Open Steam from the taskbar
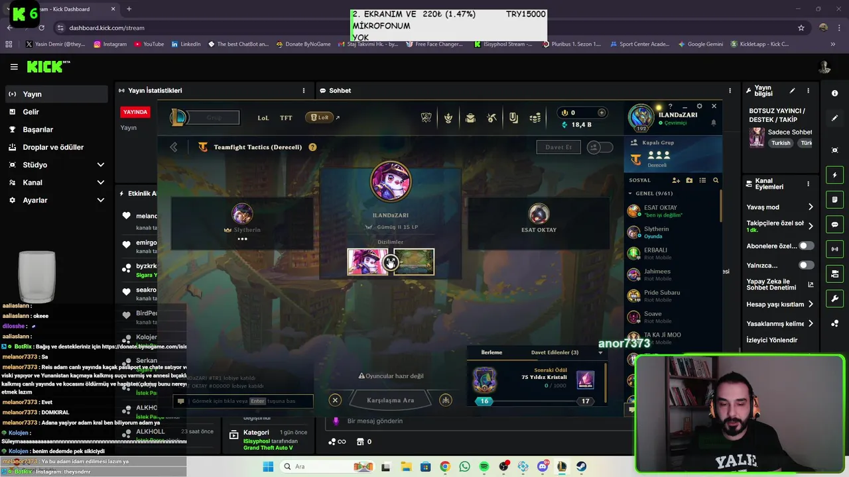849x477 pixels. pyautogui.click(x=582, y=466)
